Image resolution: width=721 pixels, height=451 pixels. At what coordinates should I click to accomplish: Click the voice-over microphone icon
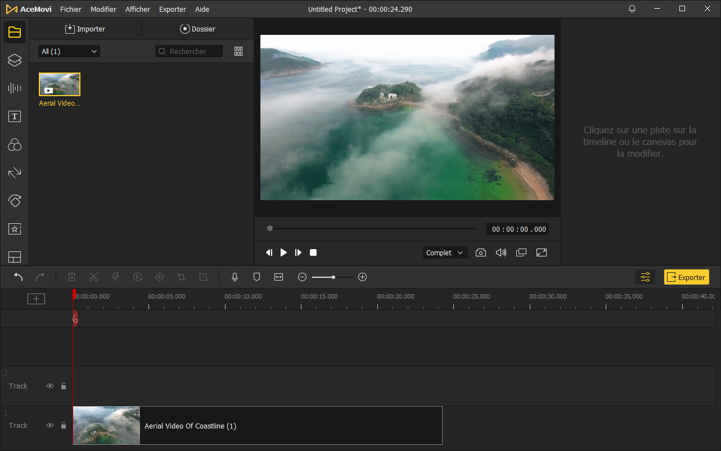pyautogui.click(x=235, y=277)
